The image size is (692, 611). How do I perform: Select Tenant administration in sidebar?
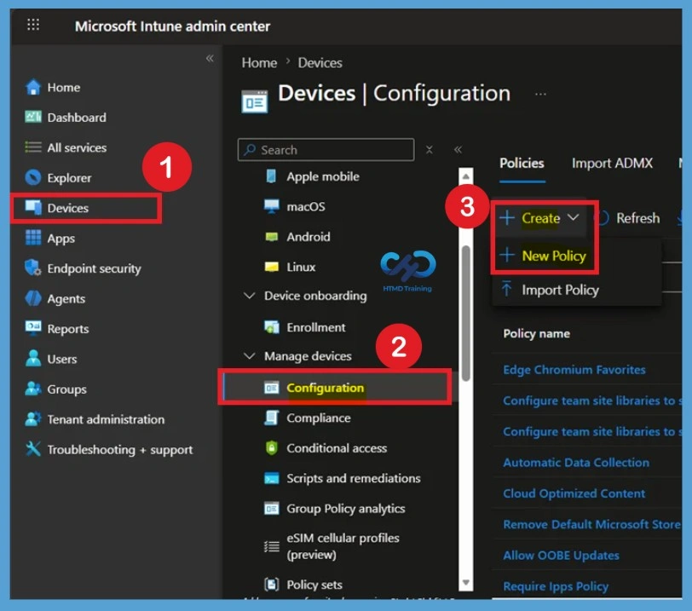click(x=106, y=419)
